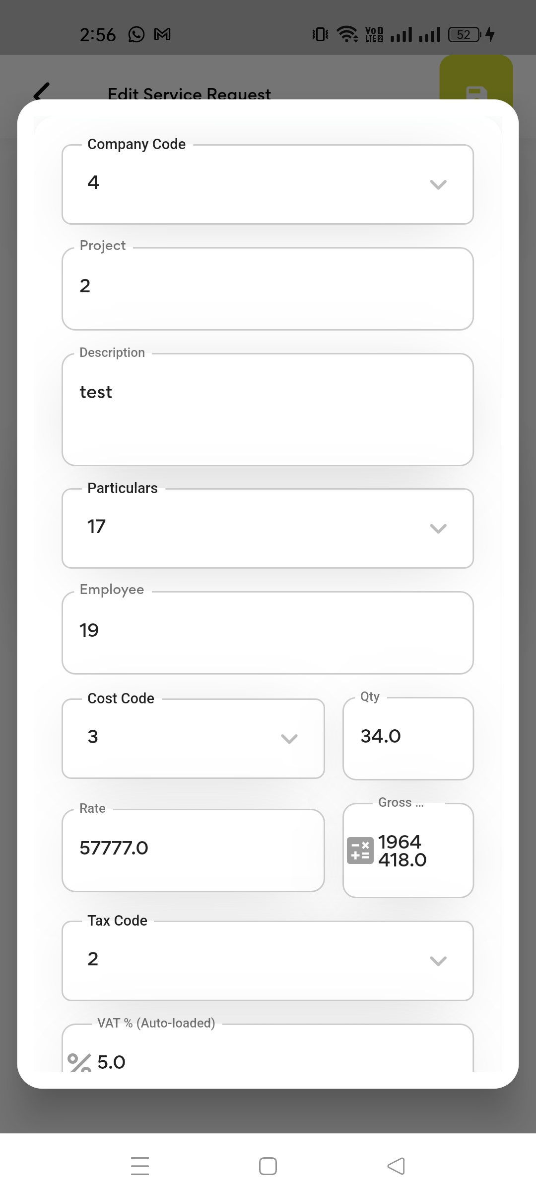This screenshot has width=536, height=1199.
Task: Expand the Particulars dropdown
Action: 268,528
